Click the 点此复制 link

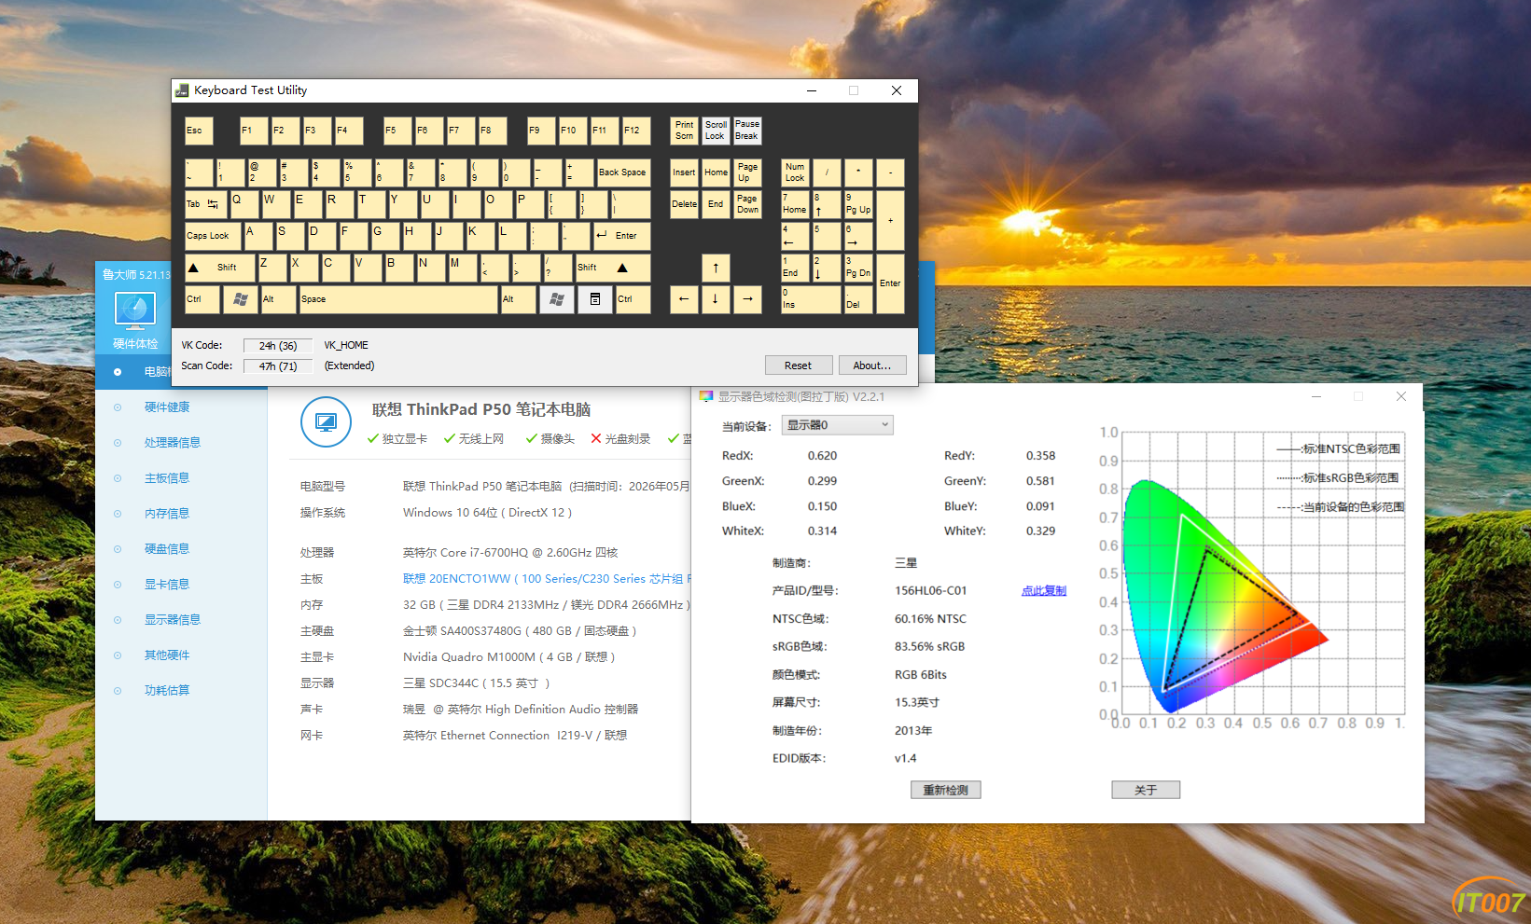1044,591
